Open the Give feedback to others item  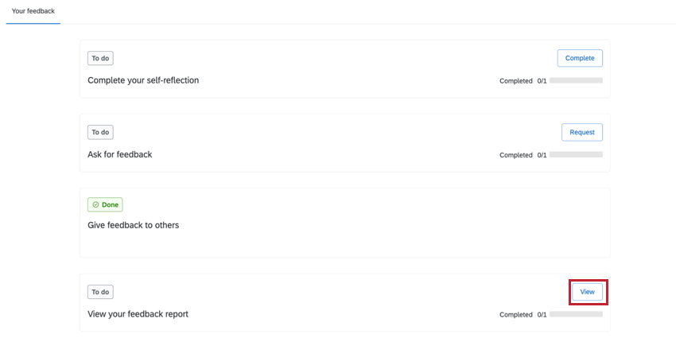point(133,225)
